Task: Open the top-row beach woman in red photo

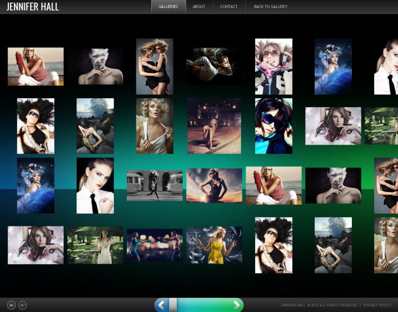Action: click(x=36, y=66)
